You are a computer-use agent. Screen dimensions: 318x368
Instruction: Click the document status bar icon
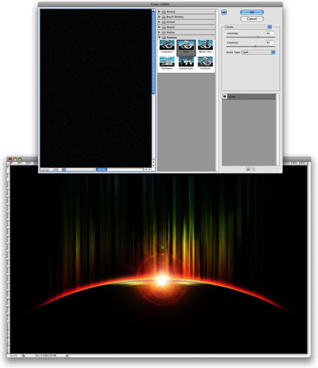23,355
